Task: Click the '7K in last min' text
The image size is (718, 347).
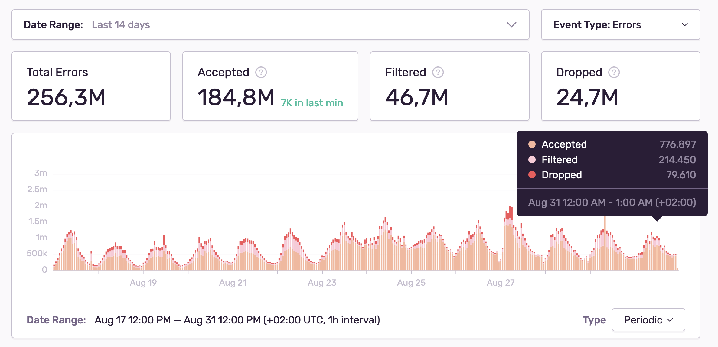Action: coord(312,103)
